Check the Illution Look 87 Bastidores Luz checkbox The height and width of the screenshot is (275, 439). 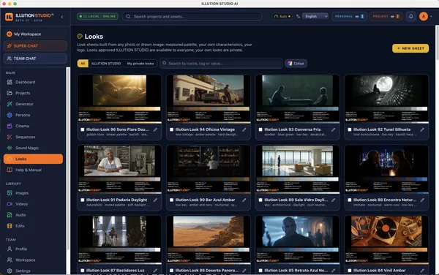point(82,271)
